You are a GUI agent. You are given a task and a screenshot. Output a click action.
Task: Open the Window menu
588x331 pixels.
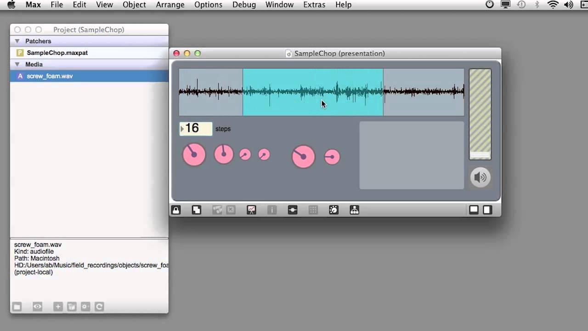[x=279, y=5]
